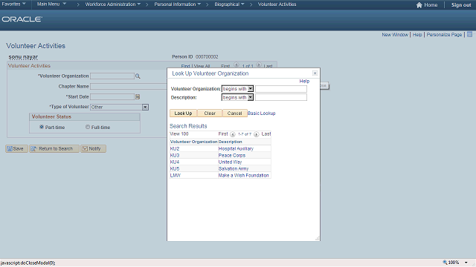The image size is (476, 267).
Task: Click the Peace Corps description link
Action: (232, 155)
